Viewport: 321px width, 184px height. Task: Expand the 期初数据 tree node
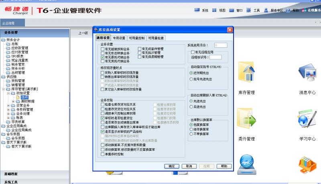point(13,101)
